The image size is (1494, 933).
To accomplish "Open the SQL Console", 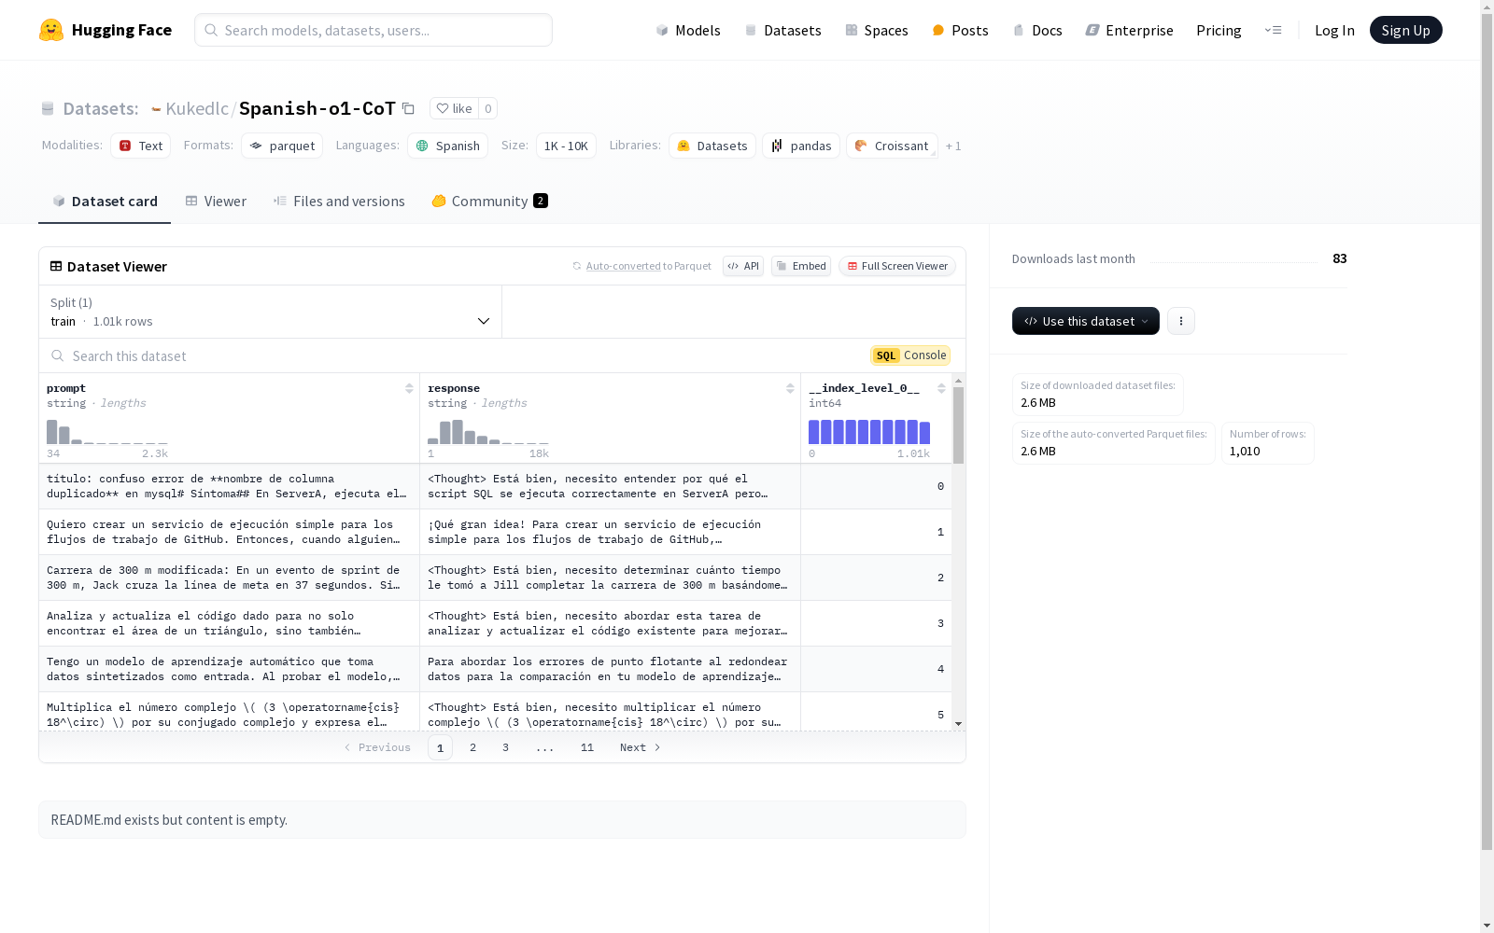I will click(910, 355).
